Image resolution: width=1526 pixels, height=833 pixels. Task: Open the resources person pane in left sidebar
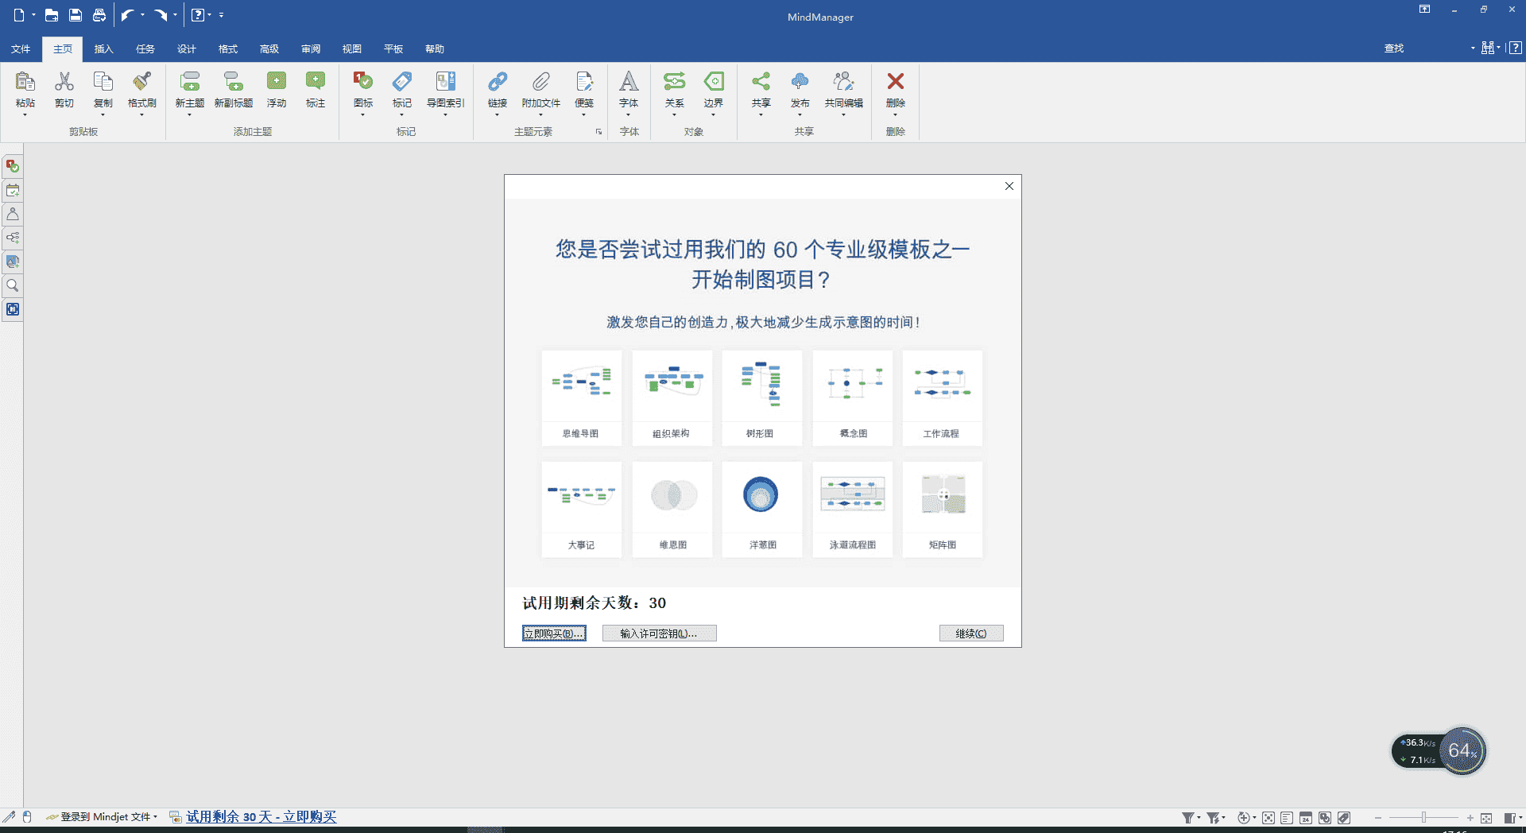tap(13, 214)
